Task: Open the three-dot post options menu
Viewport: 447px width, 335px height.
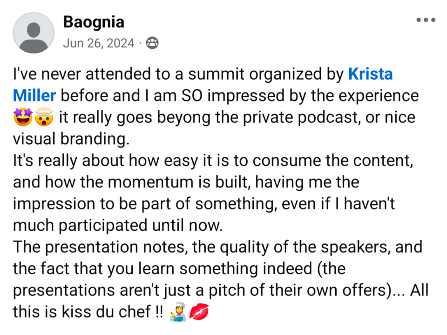Action: click(426, 20)
